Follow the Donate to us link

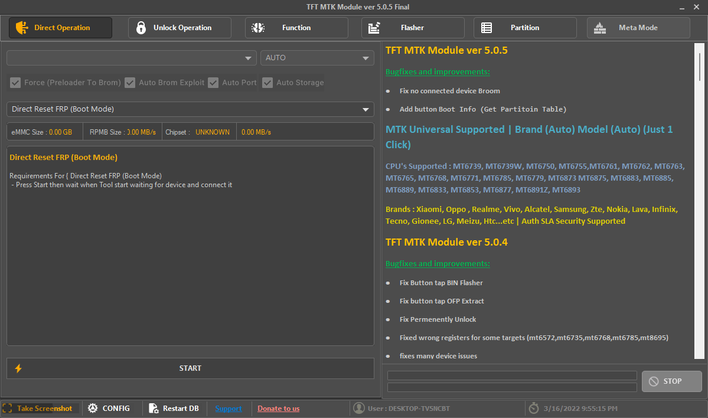coord(278,408)
